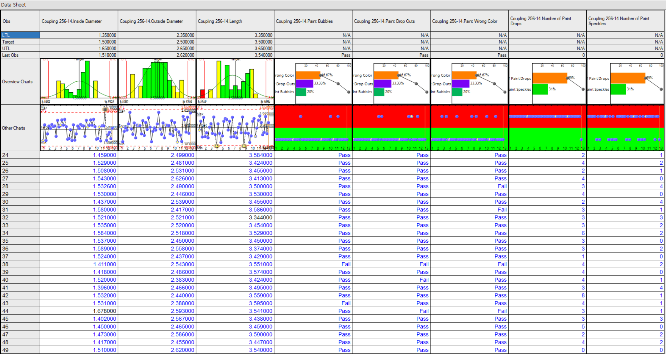The width and height of the screenshot is (666, 354).
Task: Open the Inside Diameter histogram overview chart
Action: point(79,81)
